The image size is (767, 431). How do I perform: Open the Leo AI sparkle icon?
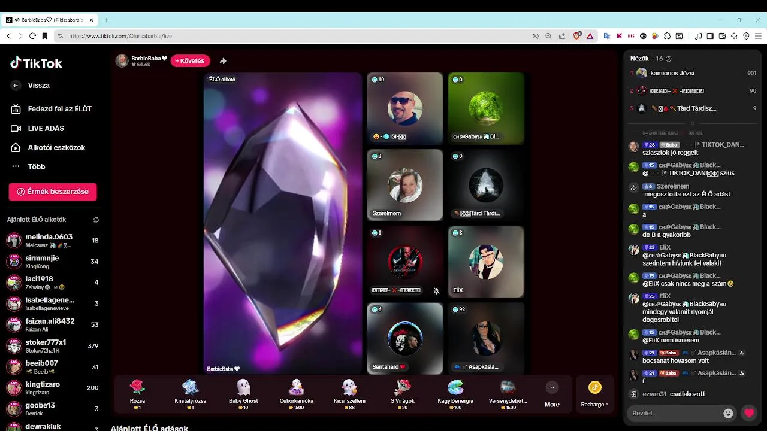tap(734, 36)
